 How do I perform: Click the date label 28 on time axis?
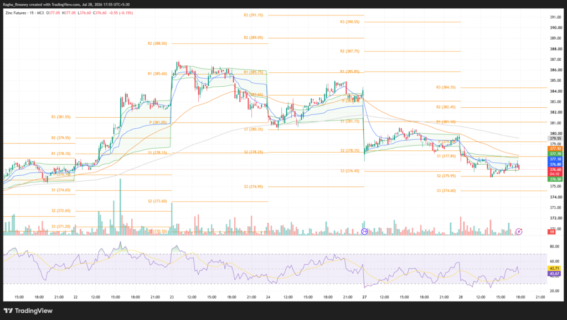pyautogui.click(x=460, y=297)
